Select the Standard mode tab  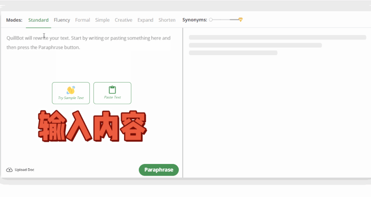click(x=38, y=20)
